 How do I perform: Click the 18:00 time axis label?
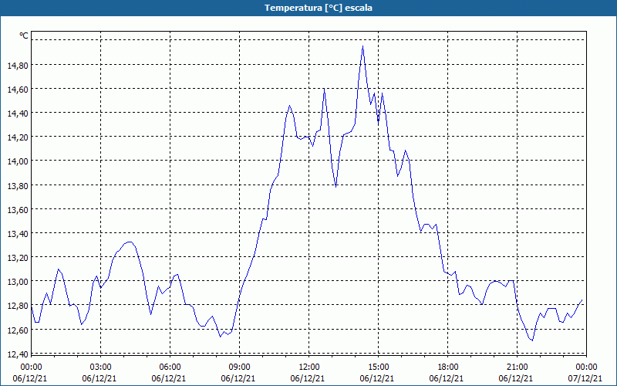(x=448, y=367)
